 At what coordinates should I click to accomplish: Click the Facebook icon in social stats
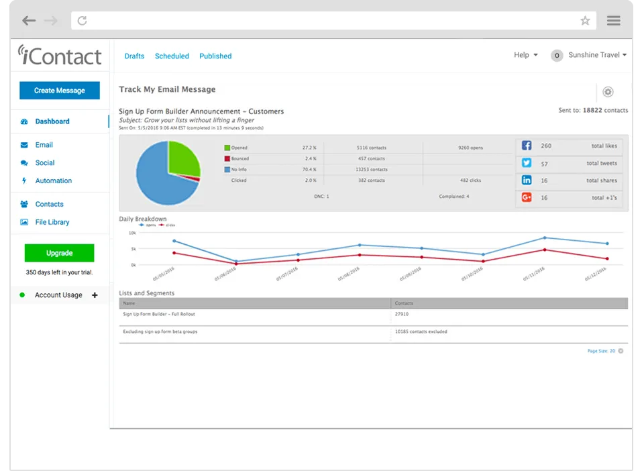coord(527,146)
